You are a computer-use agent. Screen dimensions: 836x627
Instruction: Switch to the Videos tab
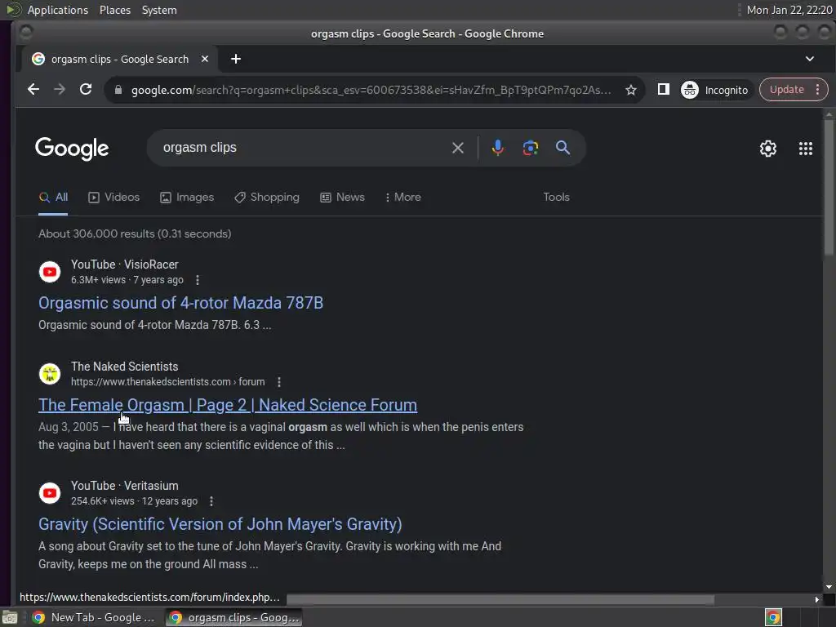coord(114,198)
